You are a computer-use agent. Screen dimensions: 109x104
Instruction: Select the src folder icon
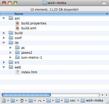pos(11,62)
